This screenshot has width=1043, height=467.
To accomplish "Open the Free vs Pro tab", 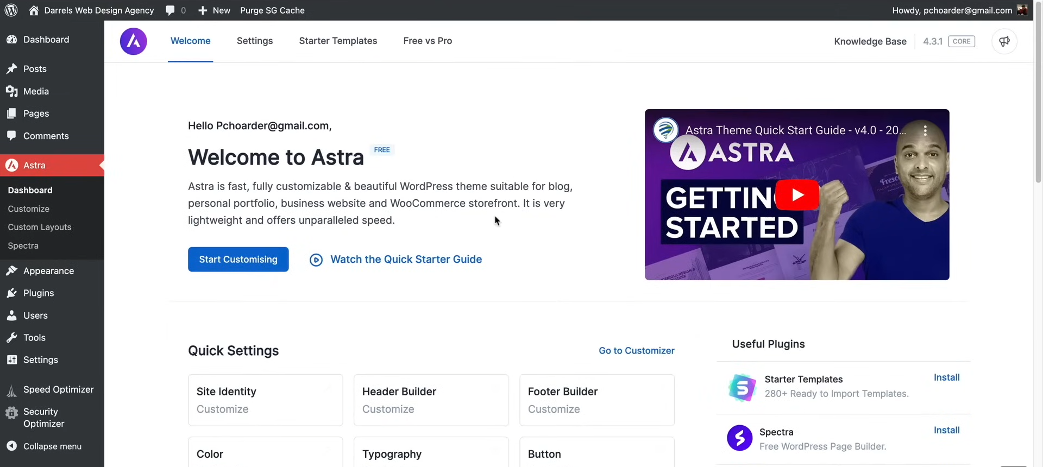I will click(428, 41).
